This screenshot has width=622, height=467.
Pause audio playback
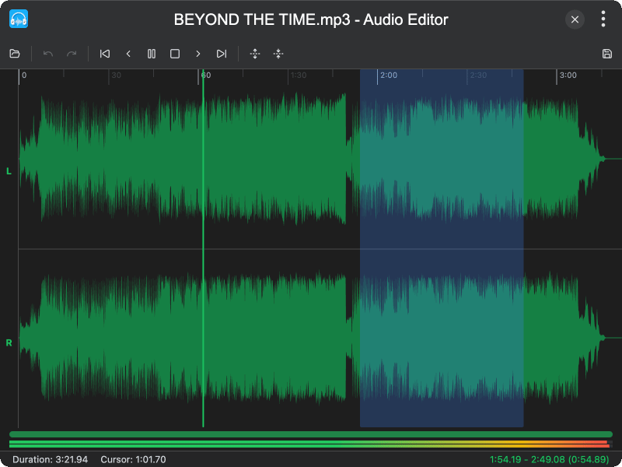[x=152, y=54]
